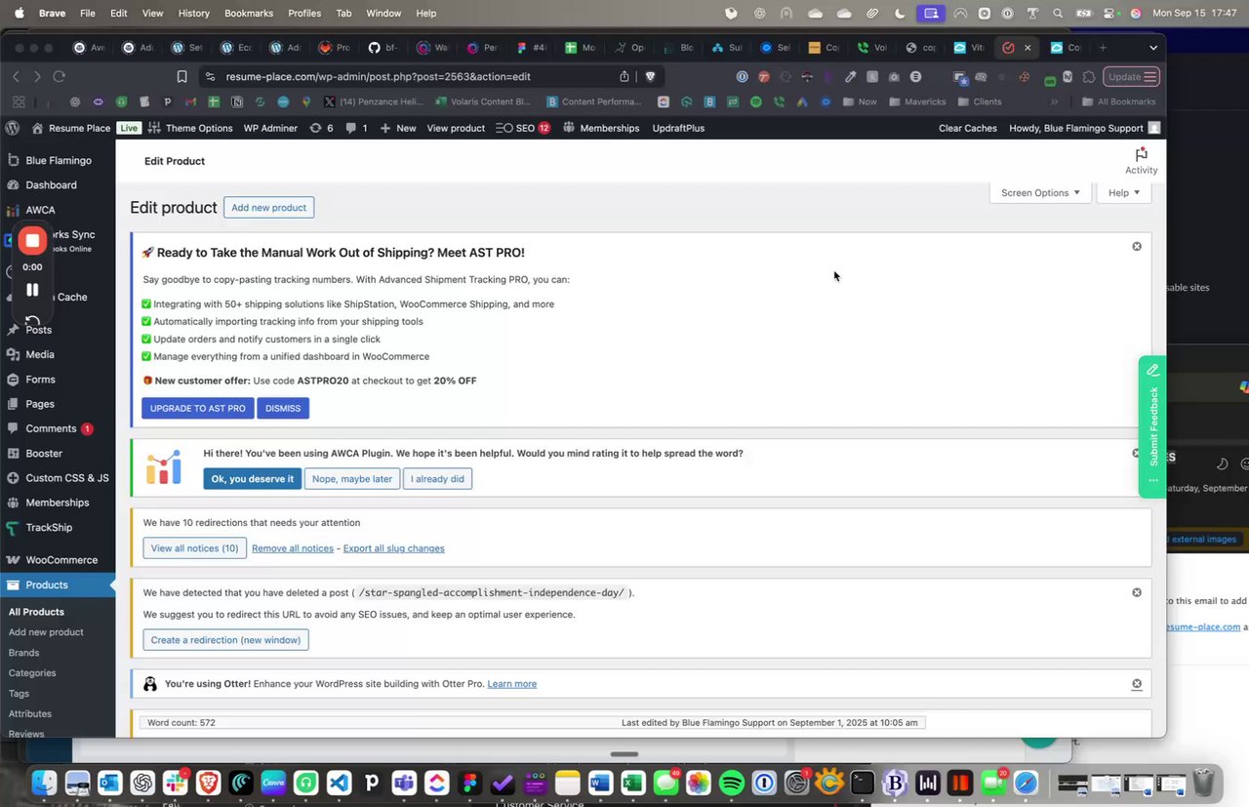Open the Resume Place site home link
This screenshot has width=1249, height=807.
[x=70, y=128]
